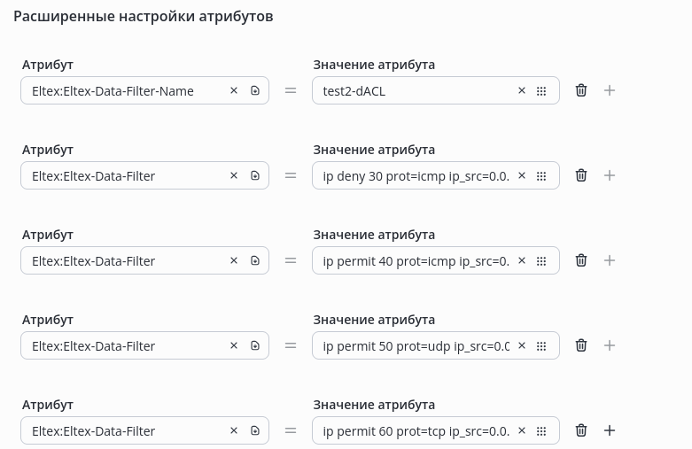692x449 pixels.
Task: Delete the test2-dACL attribute row
Action: click(581, 90)
